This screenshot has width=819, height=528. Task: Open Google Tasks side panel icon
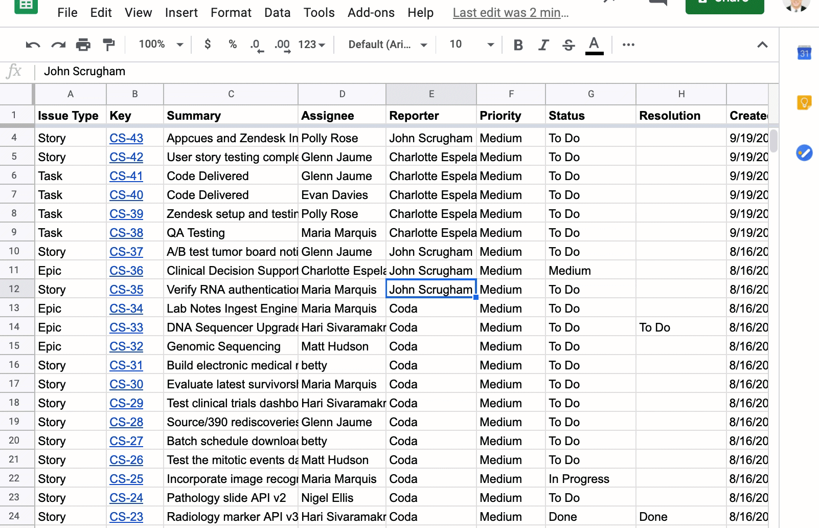tap(804, 152)
